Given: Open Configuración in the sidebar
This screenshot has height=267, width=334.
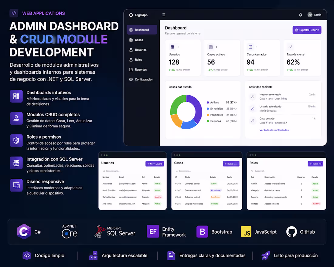Looking at the screenshot, I should [141, 79].
